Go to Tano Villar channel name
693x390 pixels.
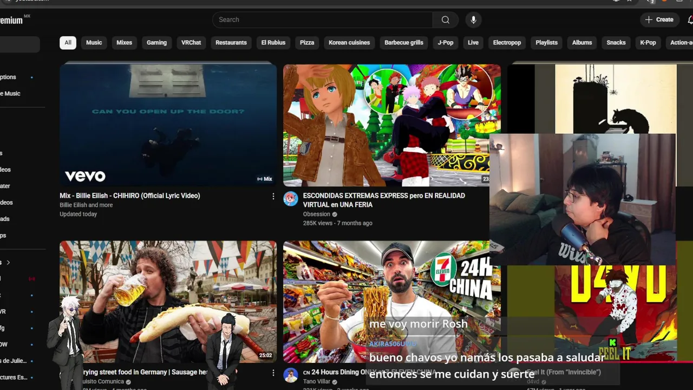click(317, 381)
